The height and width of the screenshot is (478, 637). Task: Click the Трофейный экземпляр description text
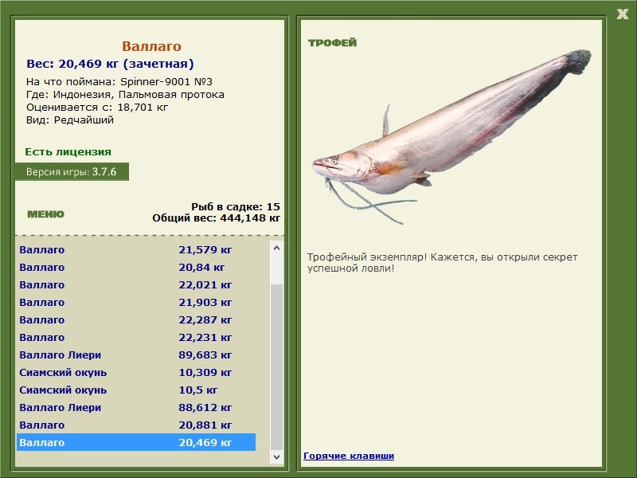[x=442, y=263]
